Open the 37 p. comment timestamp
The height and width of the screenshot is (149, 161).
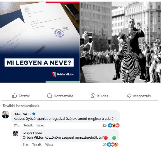point(17,125)
